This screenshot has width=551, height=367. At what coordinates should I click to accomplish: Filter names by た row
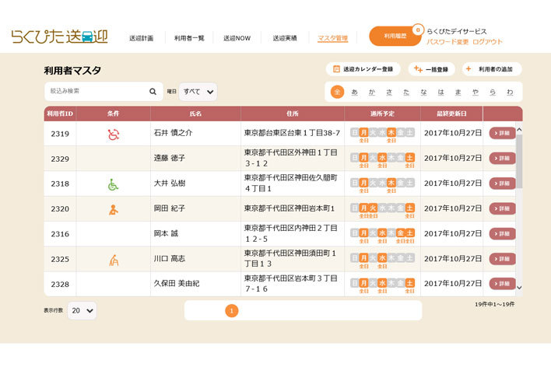tap(406, 92)
